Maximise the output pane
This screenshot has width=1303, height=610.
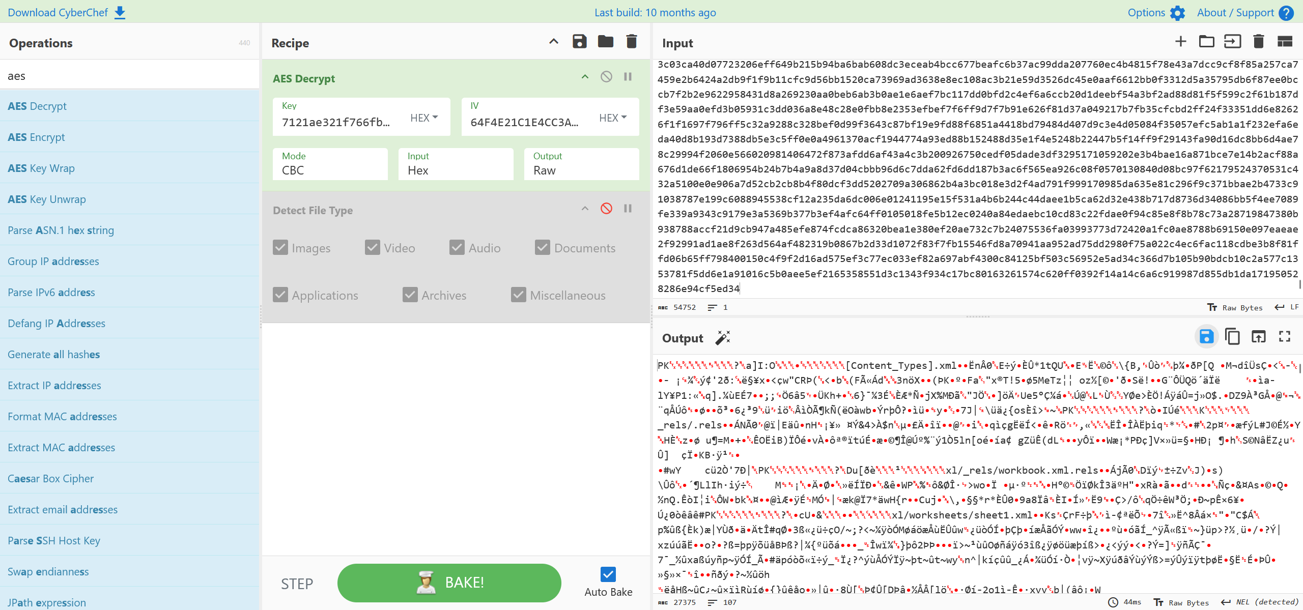point(1284,336)
